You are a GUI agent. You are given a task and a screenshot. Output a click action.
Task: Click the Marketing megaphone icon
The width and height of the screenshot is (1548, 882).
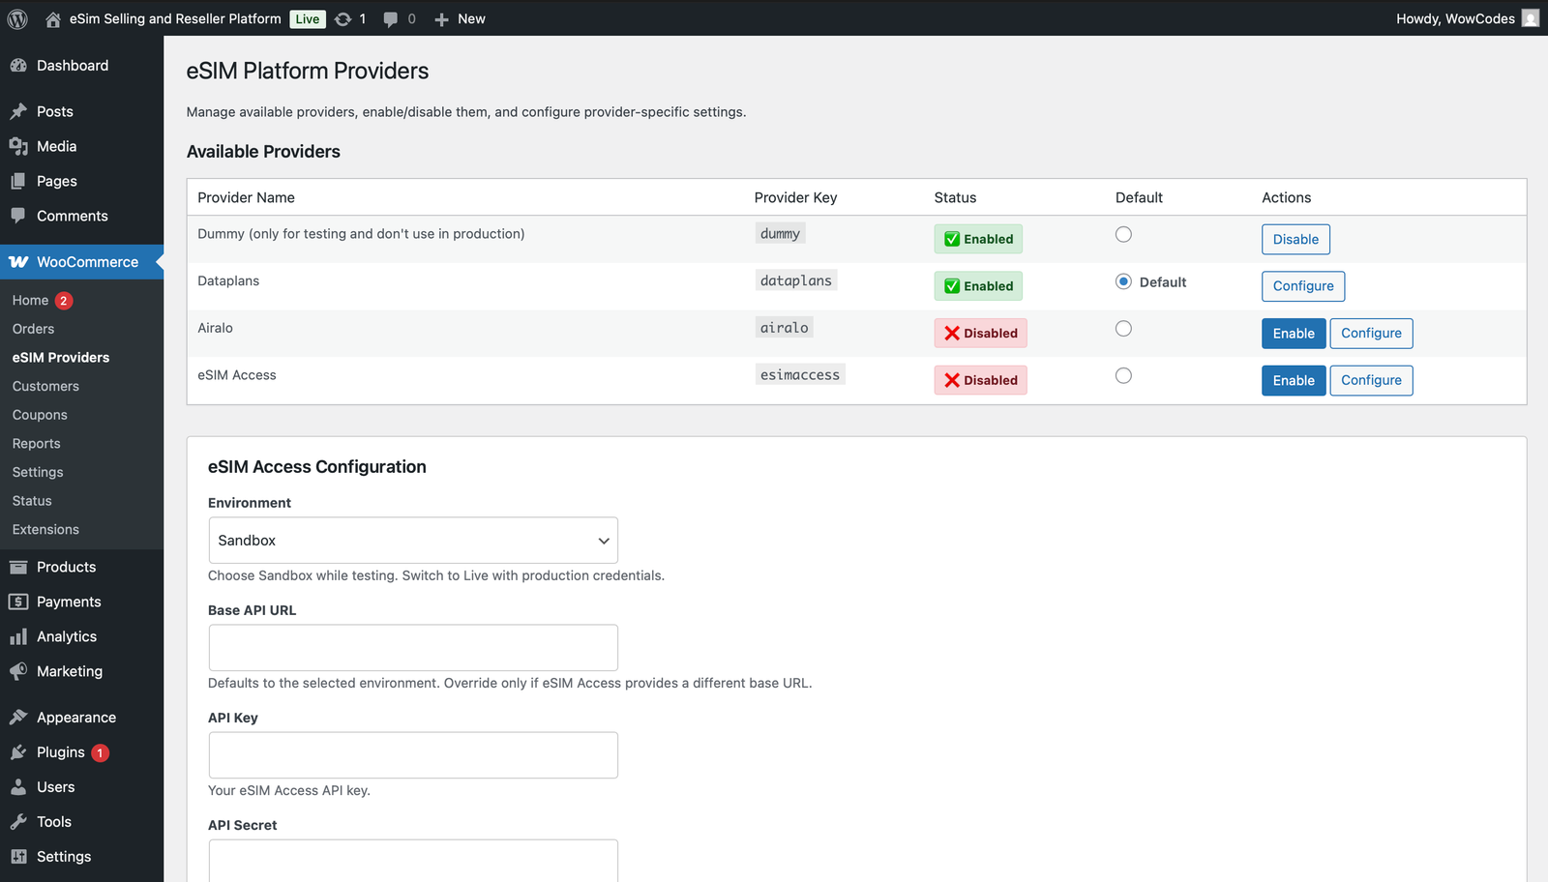pos(19,671)
